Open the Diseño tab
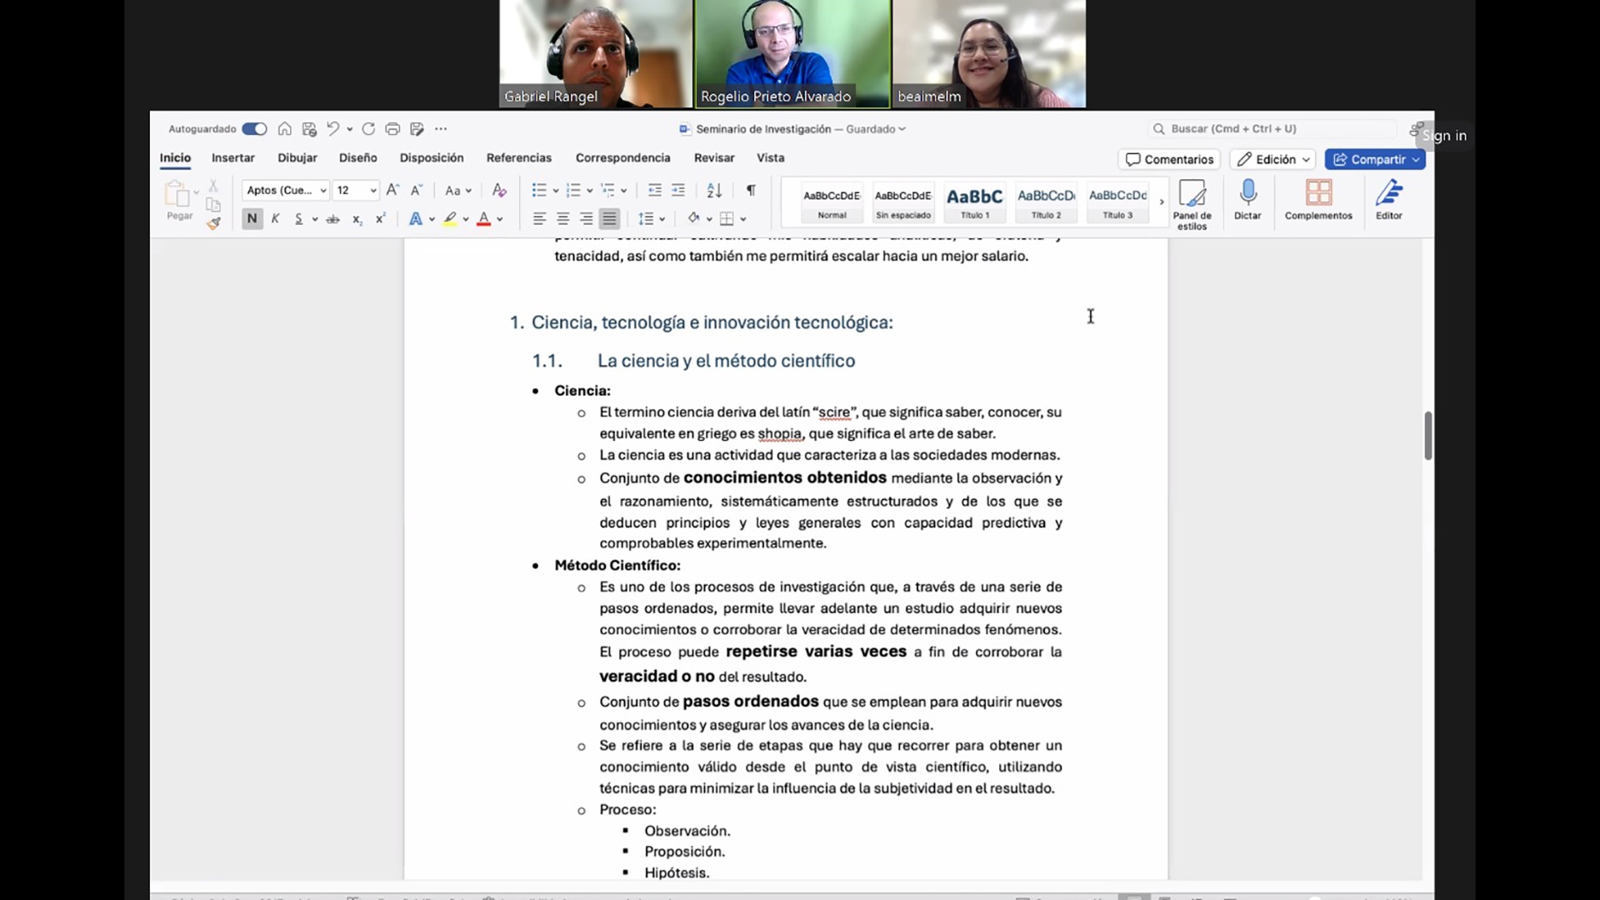Image resolution: width=1600 pixels, height=900 pixels. 358,157
